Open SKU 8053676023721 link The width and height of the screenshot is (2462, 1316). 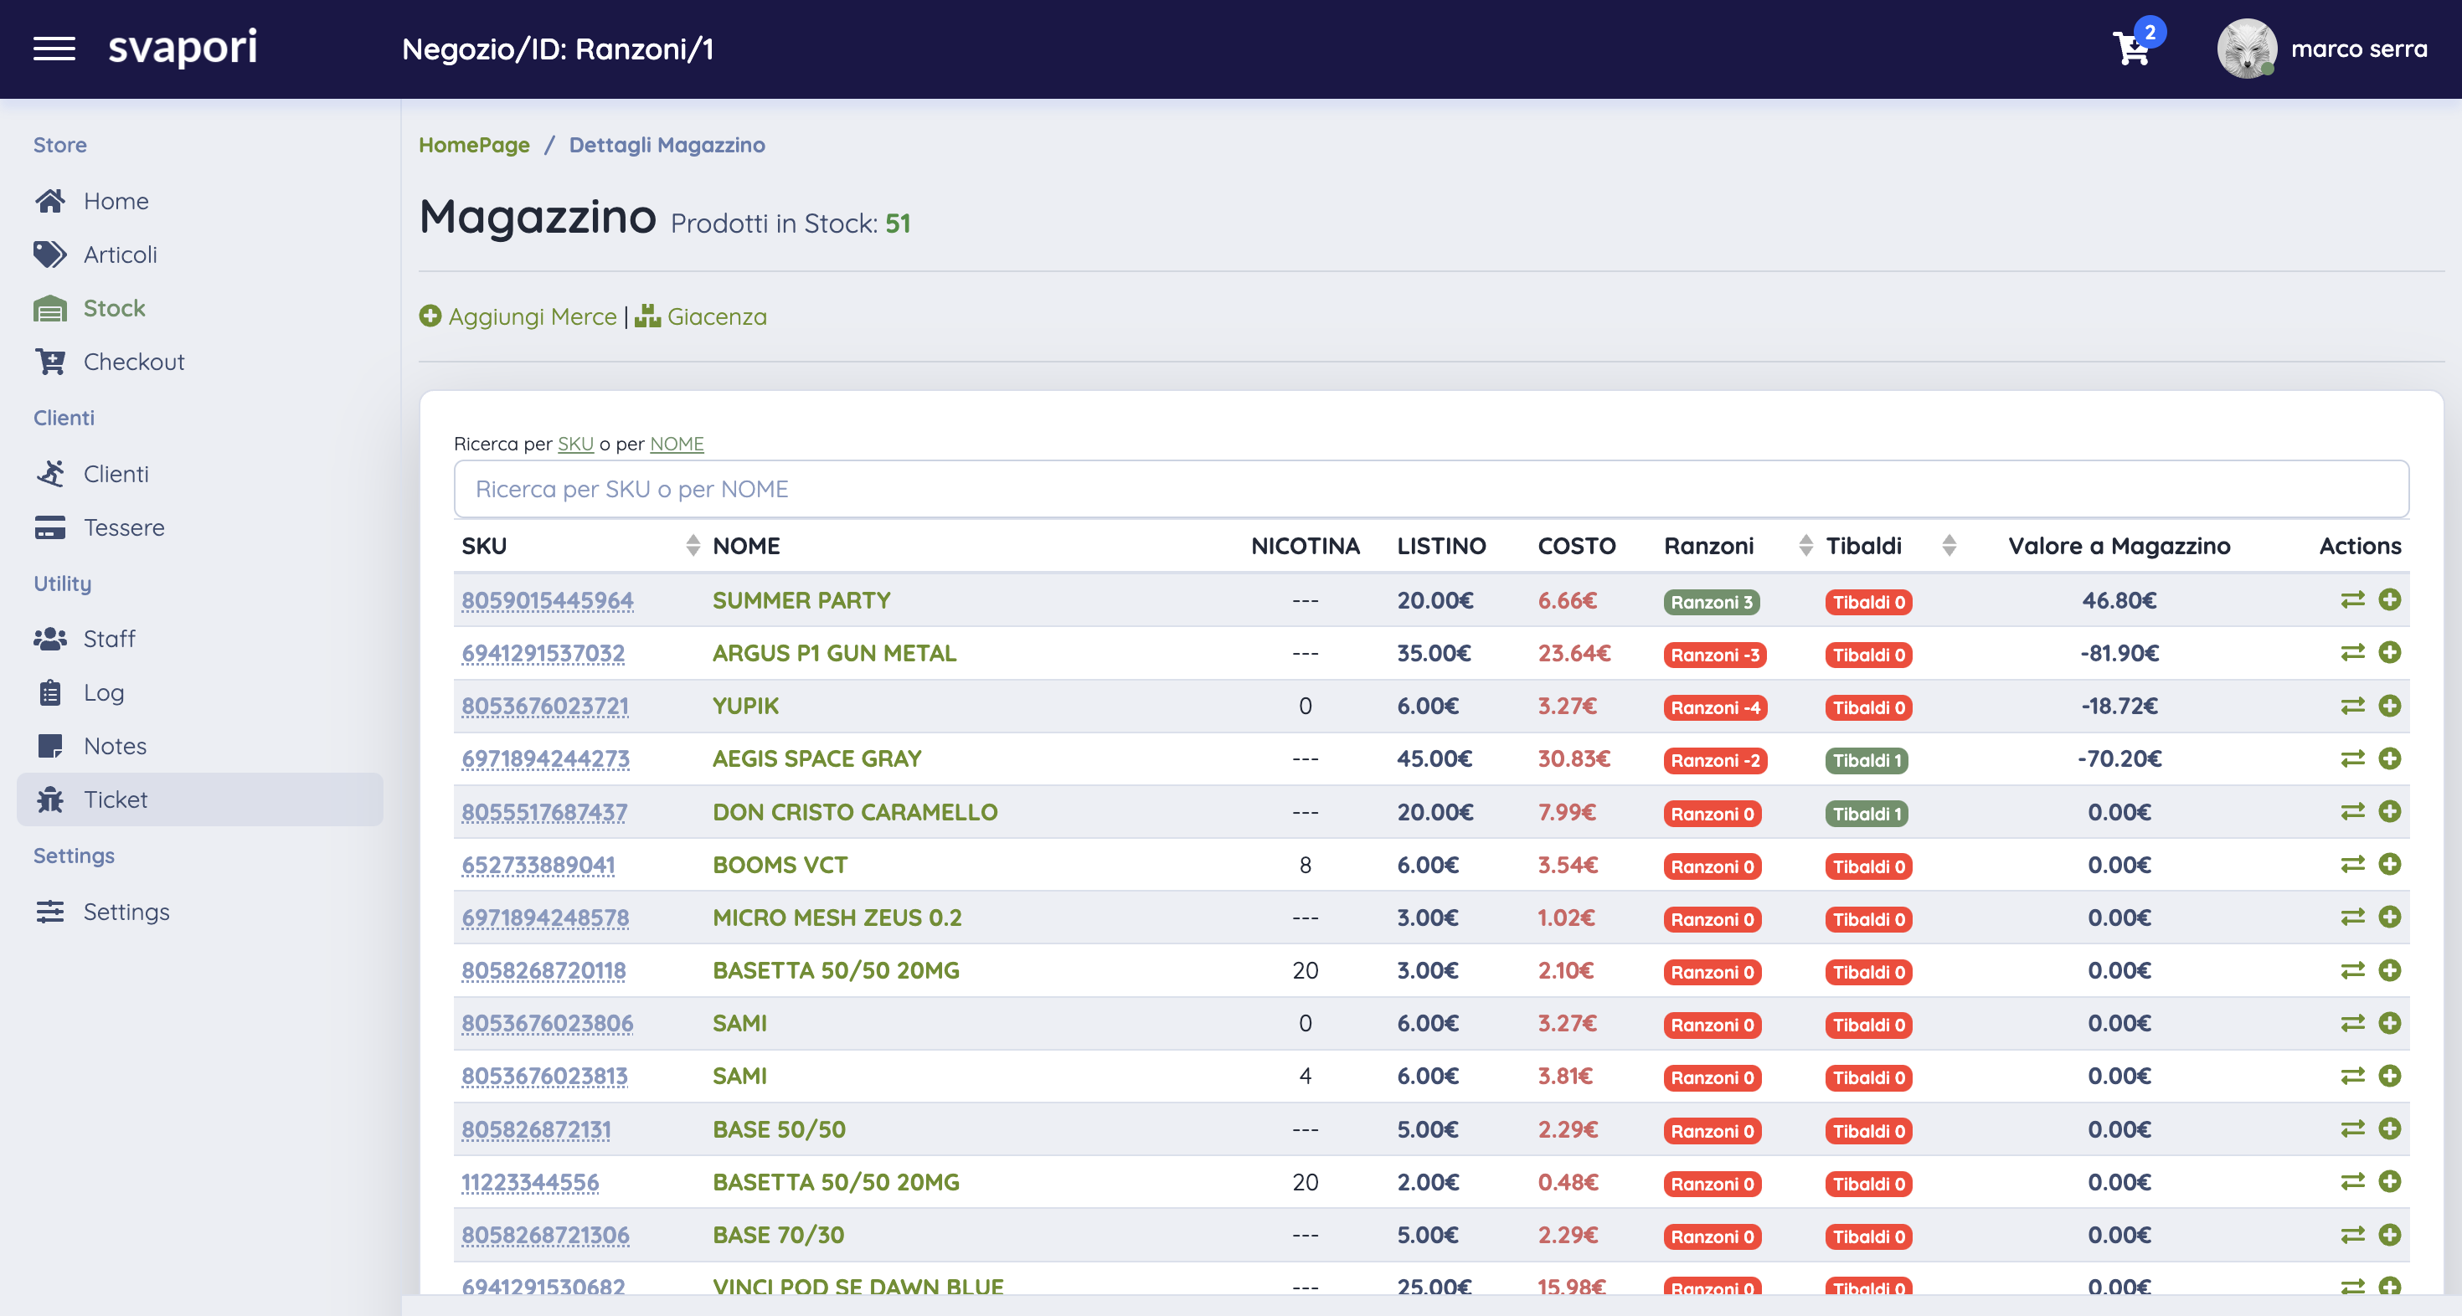click(x=545, y=706)
